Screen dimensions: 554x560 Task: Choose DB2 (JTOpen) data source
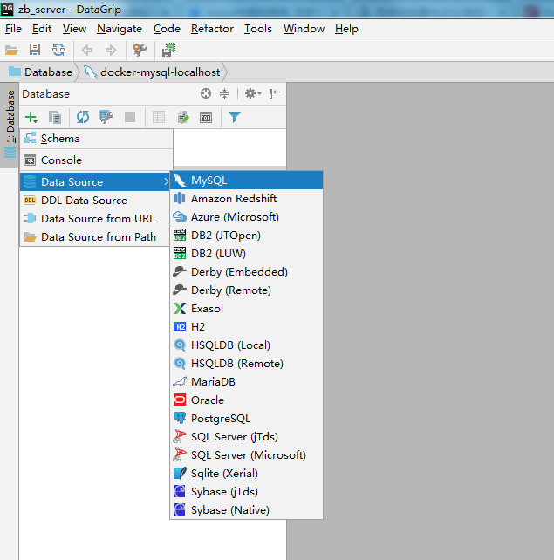pos(246,235)
